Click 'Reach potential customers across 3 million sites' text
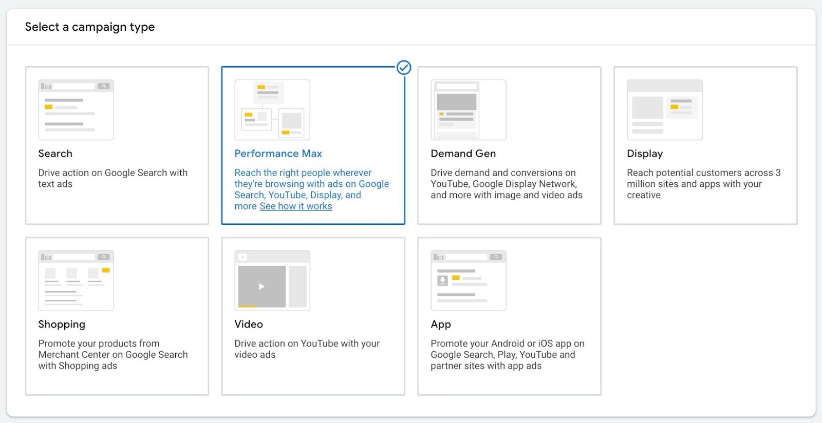Screen dimensions: 822x423 [704, 184]
